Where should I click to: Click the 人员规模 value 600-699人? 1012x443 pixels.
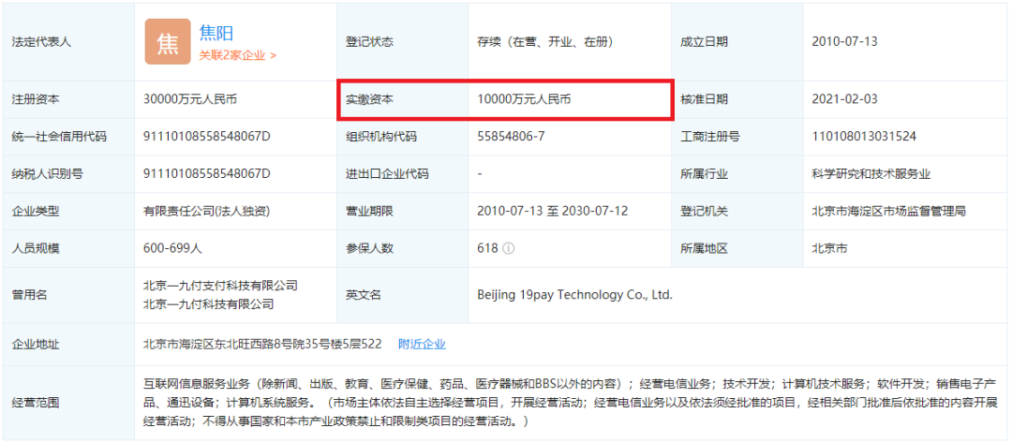(x=174, y=249)
